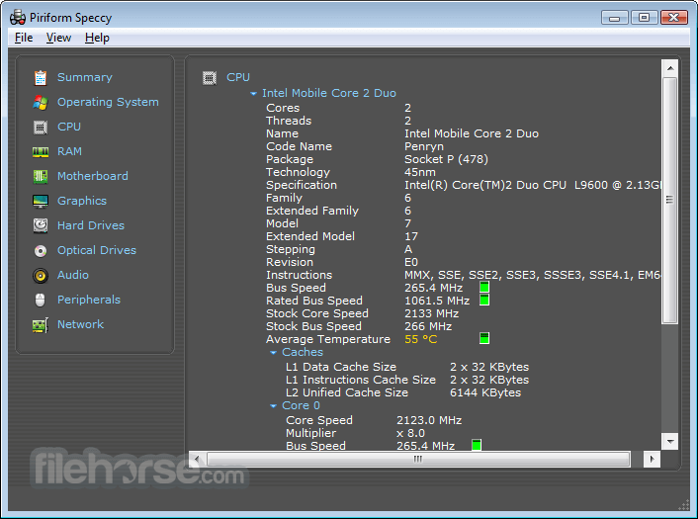
Task: Click the 55 °C average temperature value
Action: pos(420,339)
